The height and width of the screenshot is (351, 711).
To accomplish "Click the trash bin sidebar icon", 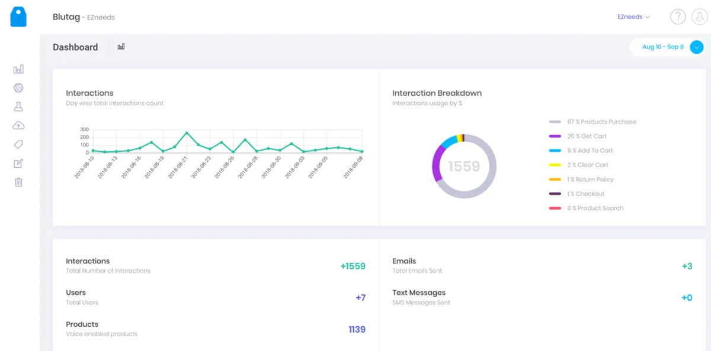I will pyautogui.click(x=18, y=182).
